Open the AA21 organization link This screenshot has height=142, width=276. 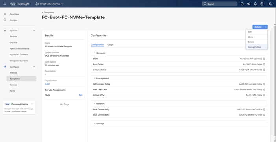[x=48, y=84]
